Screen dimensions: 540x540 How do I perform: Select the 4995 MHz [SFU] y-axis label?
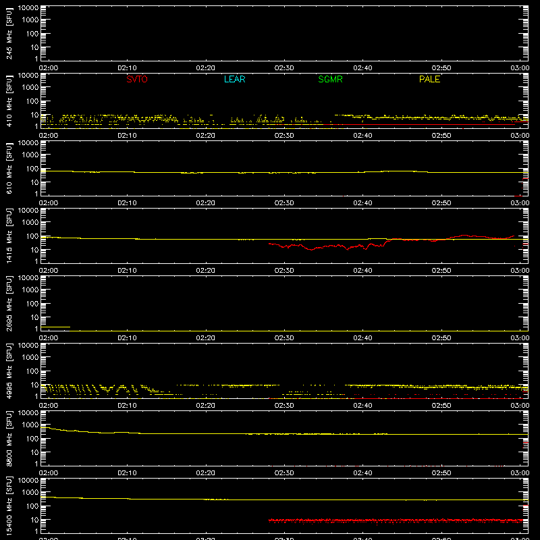click(9, 371)
